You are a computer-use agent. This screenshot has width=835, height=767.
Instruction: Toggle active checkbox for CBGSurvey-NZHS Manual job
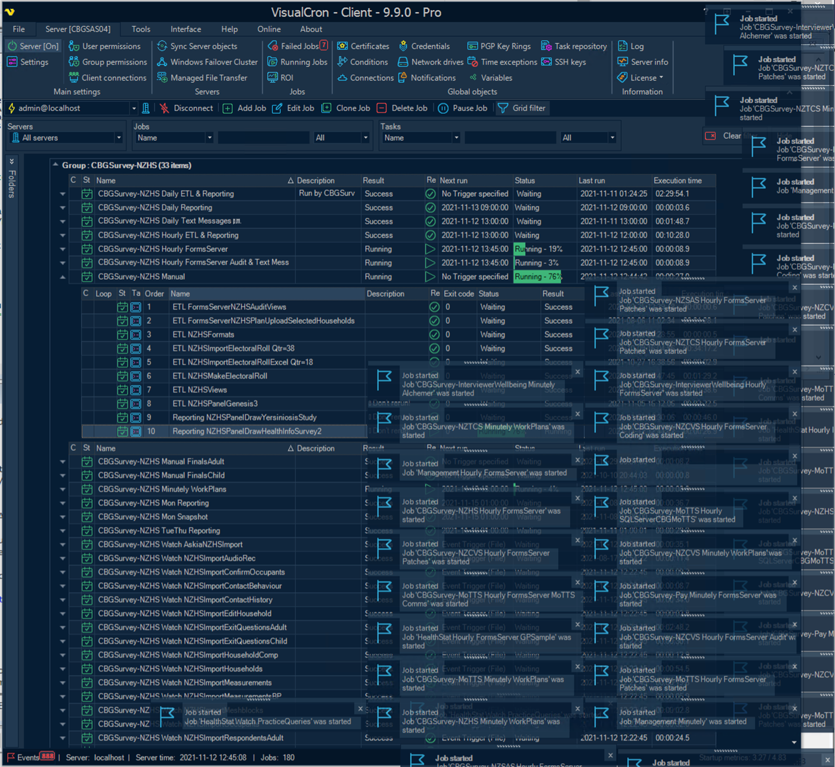[x=87, y=277]
